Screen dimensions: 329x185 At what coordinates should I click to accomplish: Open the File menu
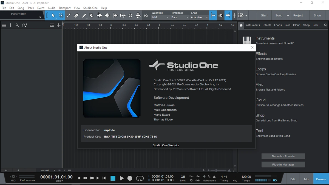[x=4, y=8]
